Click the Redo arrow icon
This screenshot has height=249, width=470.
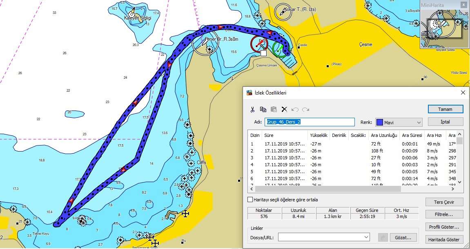[x=306, y=110]
